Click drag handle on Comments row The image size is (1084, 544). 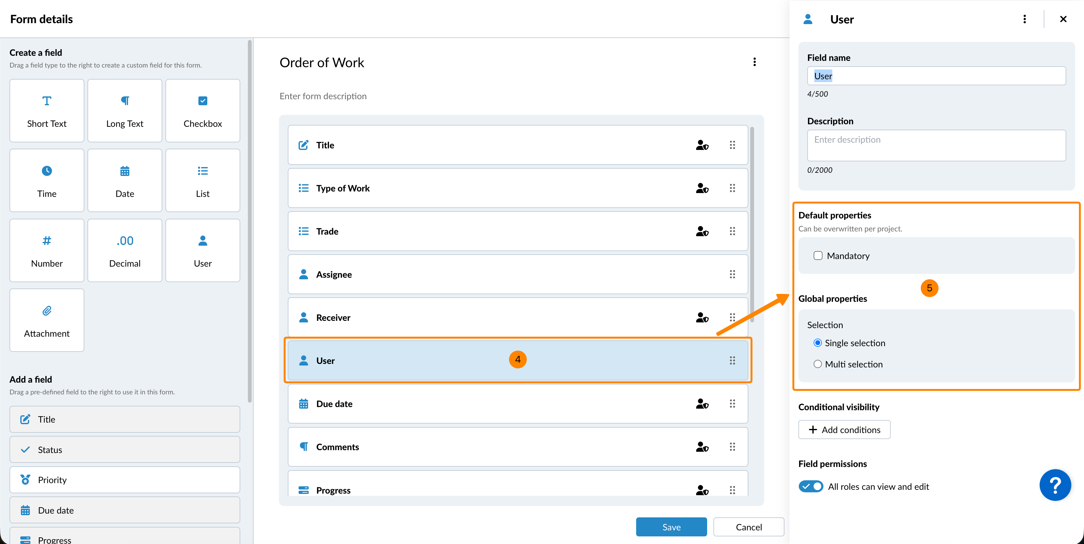(x=732, y=447)
